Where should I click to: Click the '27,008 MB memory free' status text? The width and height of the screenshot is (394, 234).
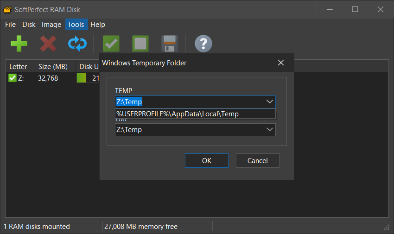point(141,227)
